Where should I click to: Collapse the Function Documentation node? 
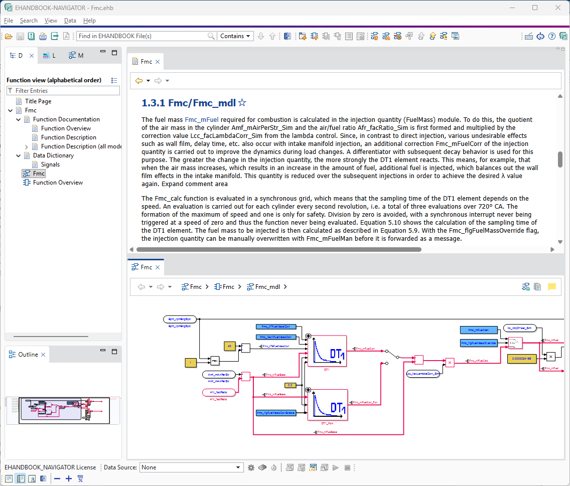pyautogui.click(x=19, y=119)
